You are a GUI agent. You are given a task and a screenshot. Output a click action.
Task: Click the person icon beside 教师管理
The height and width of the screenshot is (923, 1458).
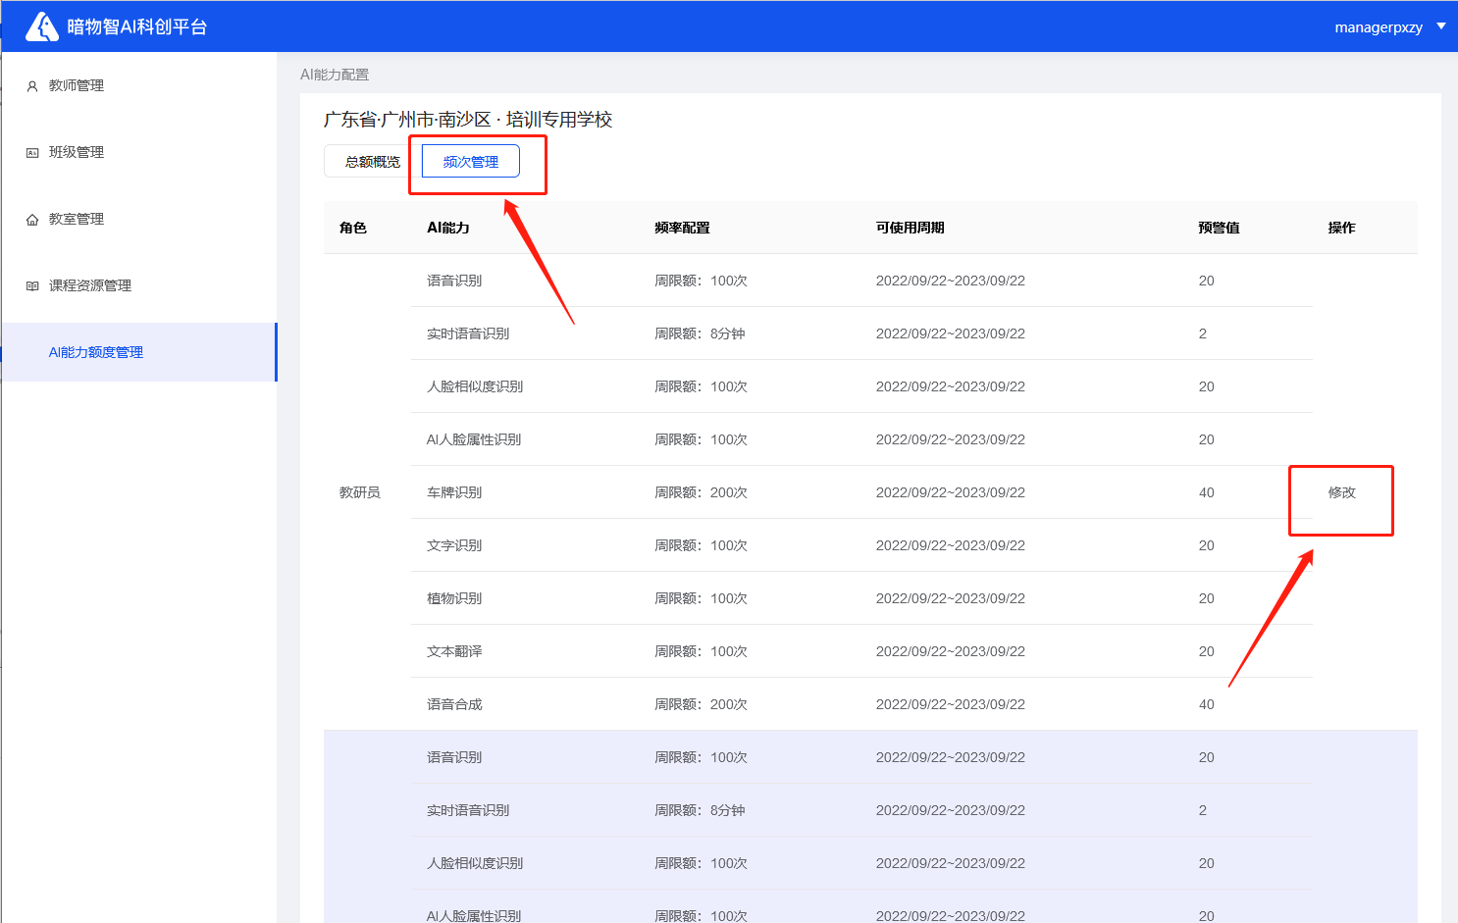click(32, 86)
